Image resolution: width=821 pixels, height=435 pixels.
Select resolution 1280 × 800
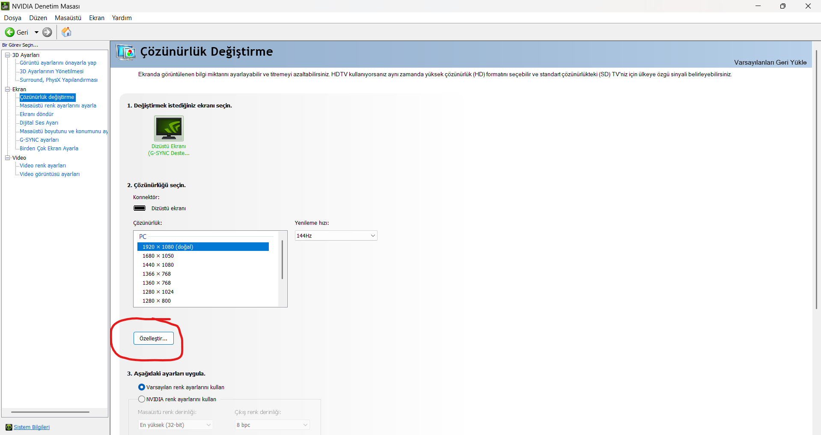tap(203, 301)
